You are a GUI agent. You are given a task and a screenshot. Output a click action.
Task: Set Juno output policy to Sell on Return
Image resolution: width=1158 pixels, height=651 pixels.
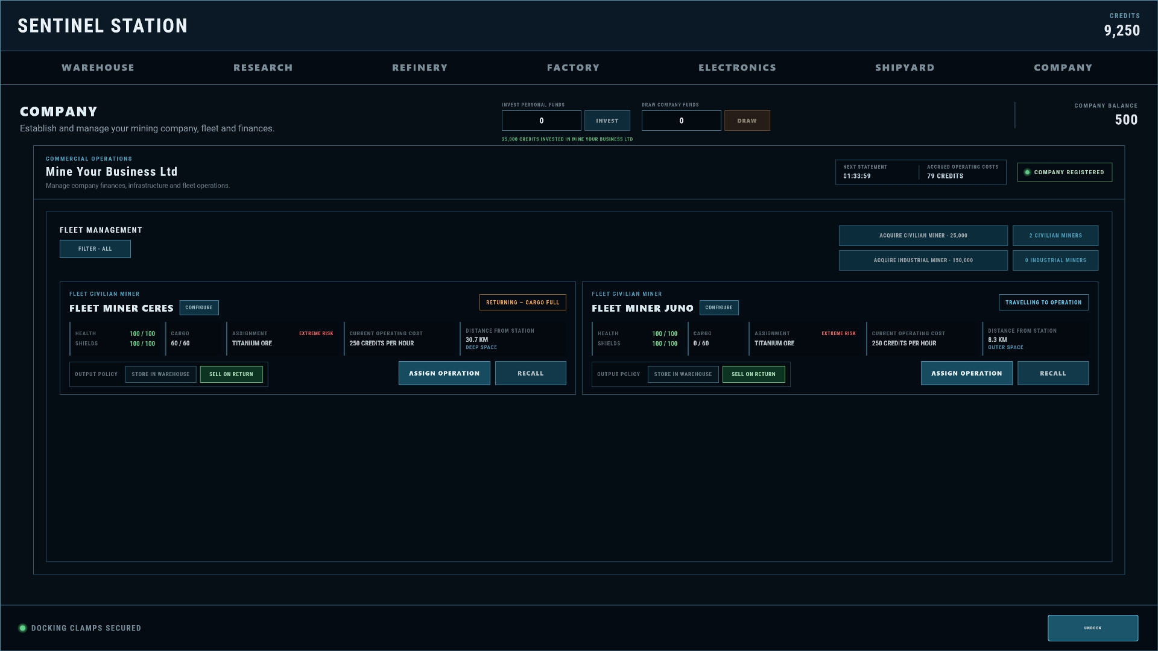754,374
